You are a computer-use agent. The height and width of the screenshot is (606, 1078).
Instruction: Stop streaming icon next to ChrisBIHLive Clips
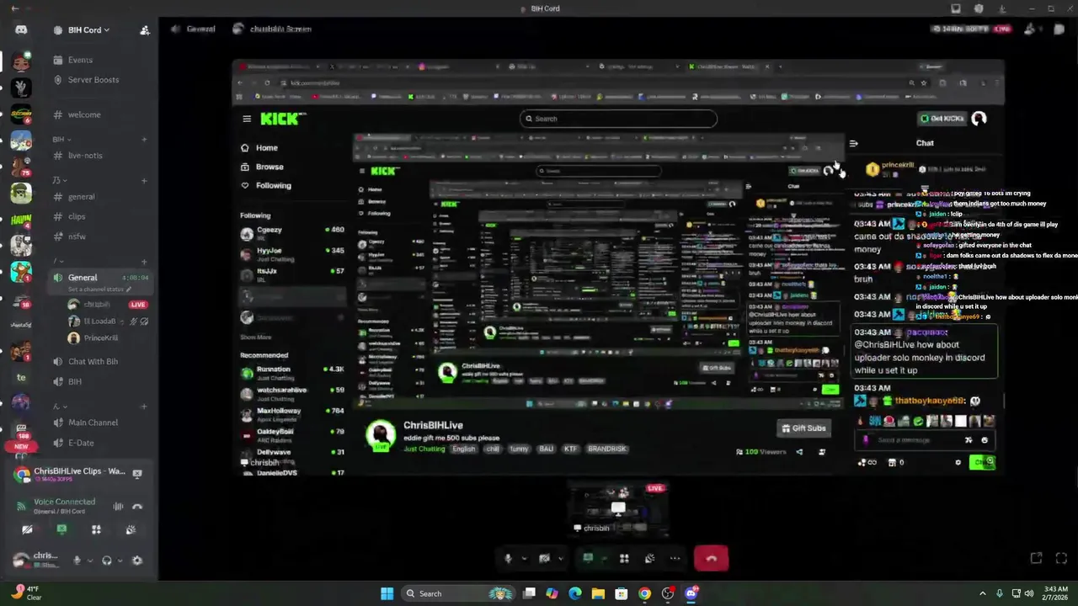(x=137, y=474)
